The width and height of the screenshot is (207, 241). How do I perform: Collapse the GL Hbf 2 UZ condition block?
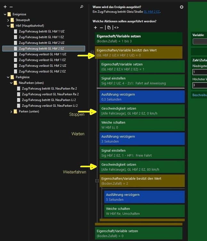coord(92,52)
